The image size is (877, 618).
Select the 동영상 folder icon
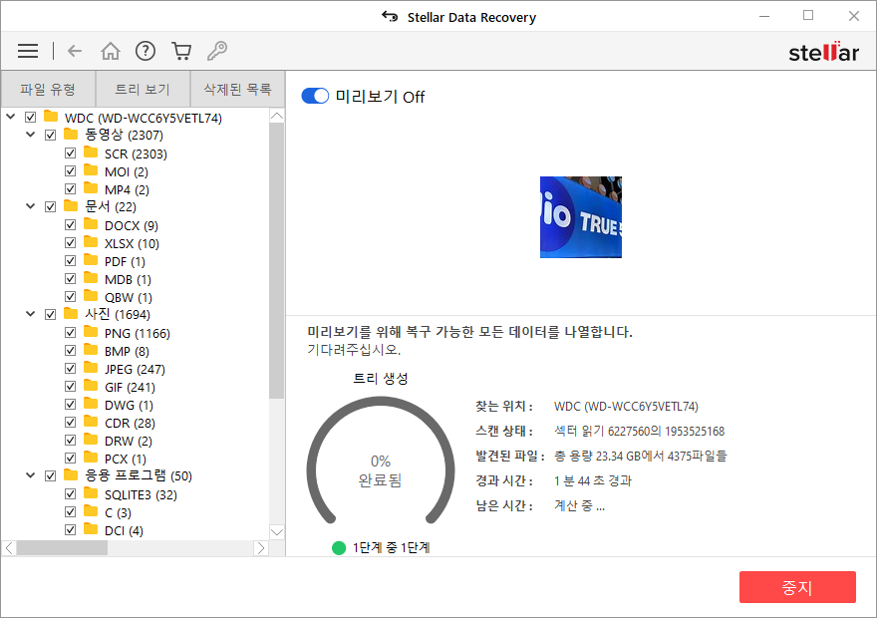(71, 134)
